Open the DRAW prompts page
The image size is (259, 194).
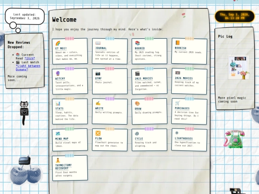pyautogui.click(x=138, y=109)
